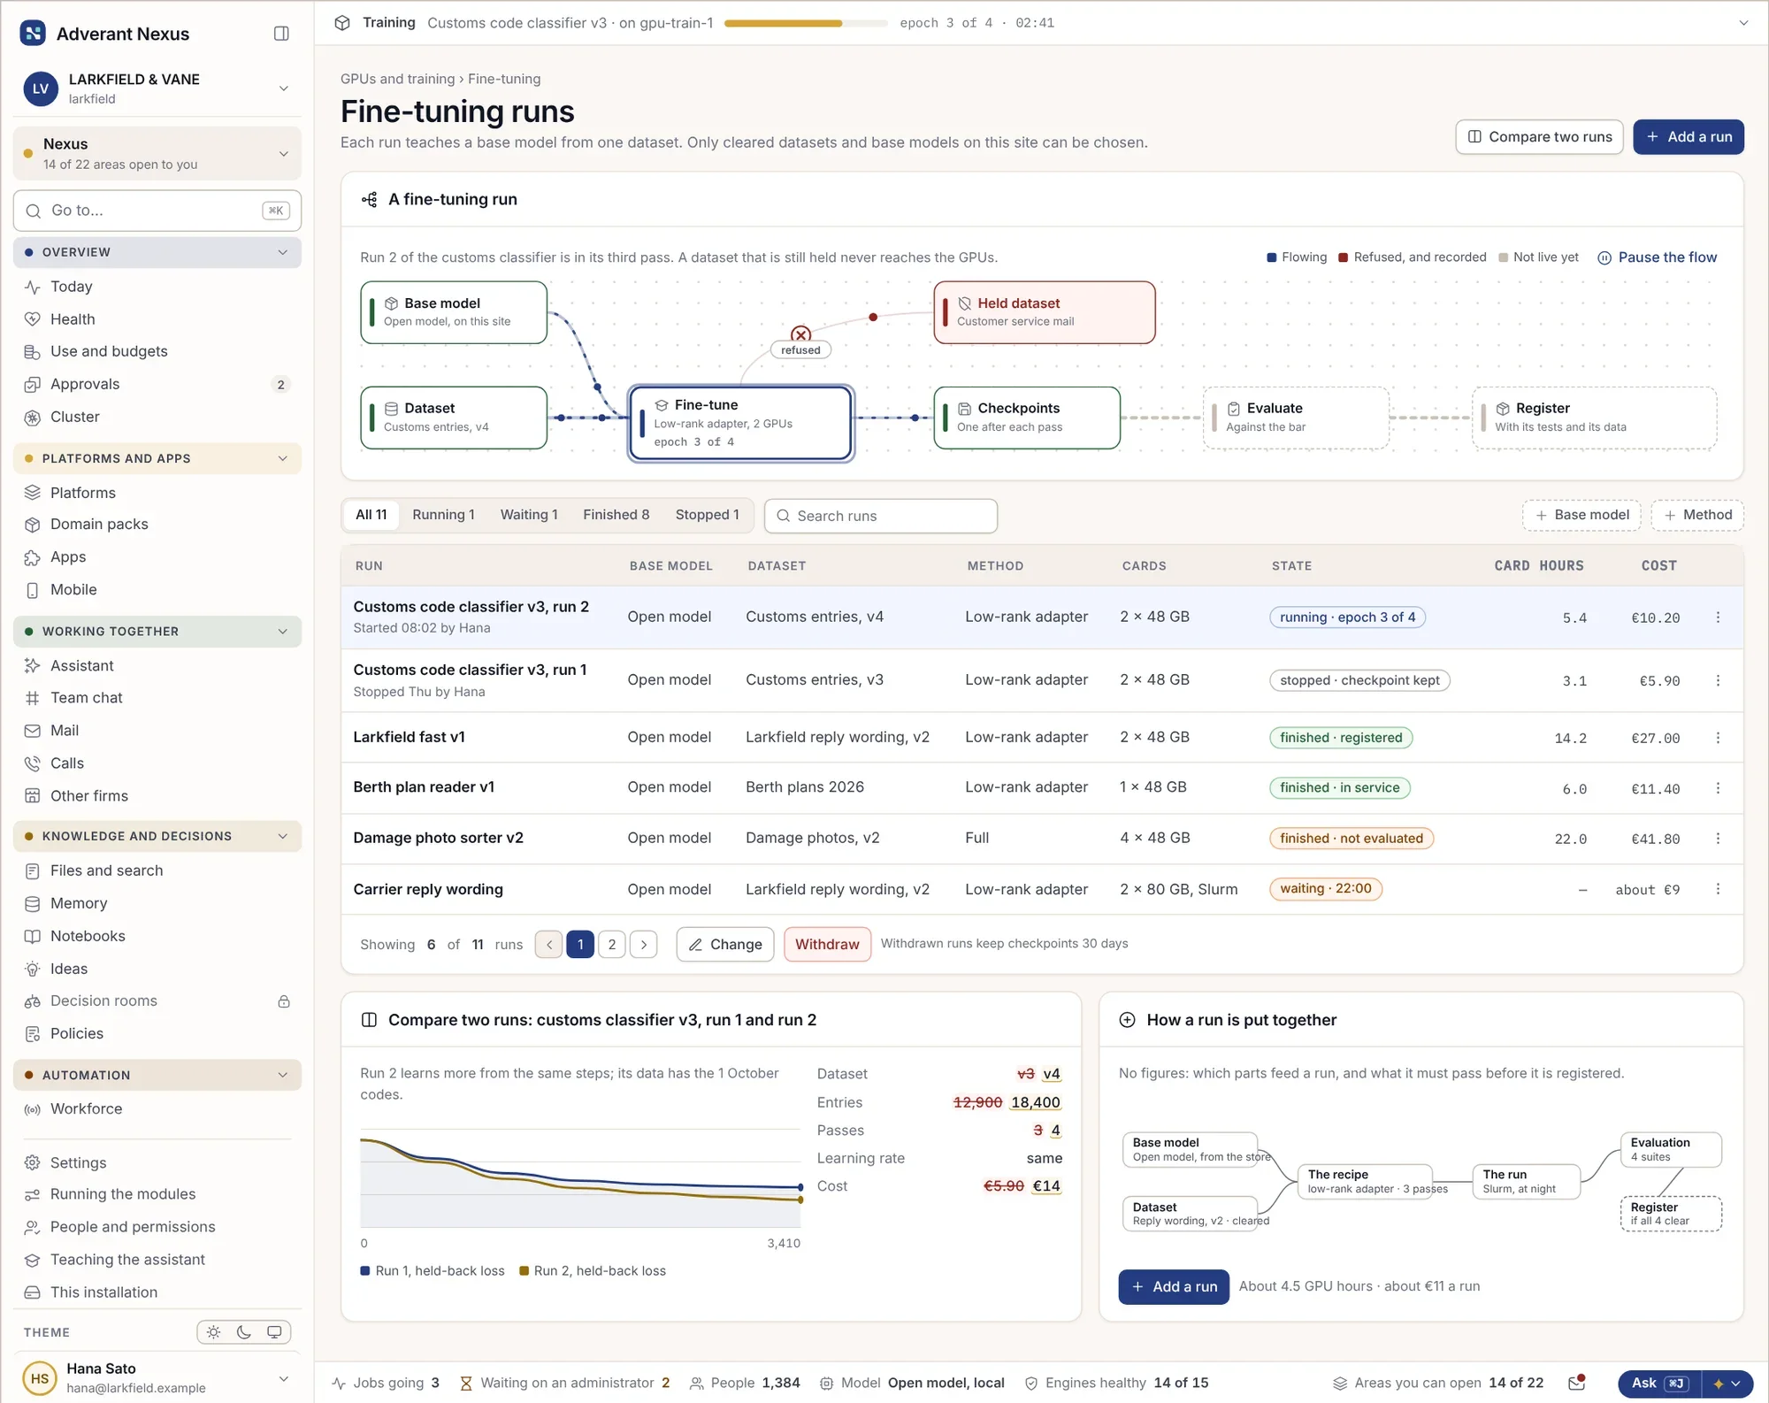Switch to light theme

214,1332
